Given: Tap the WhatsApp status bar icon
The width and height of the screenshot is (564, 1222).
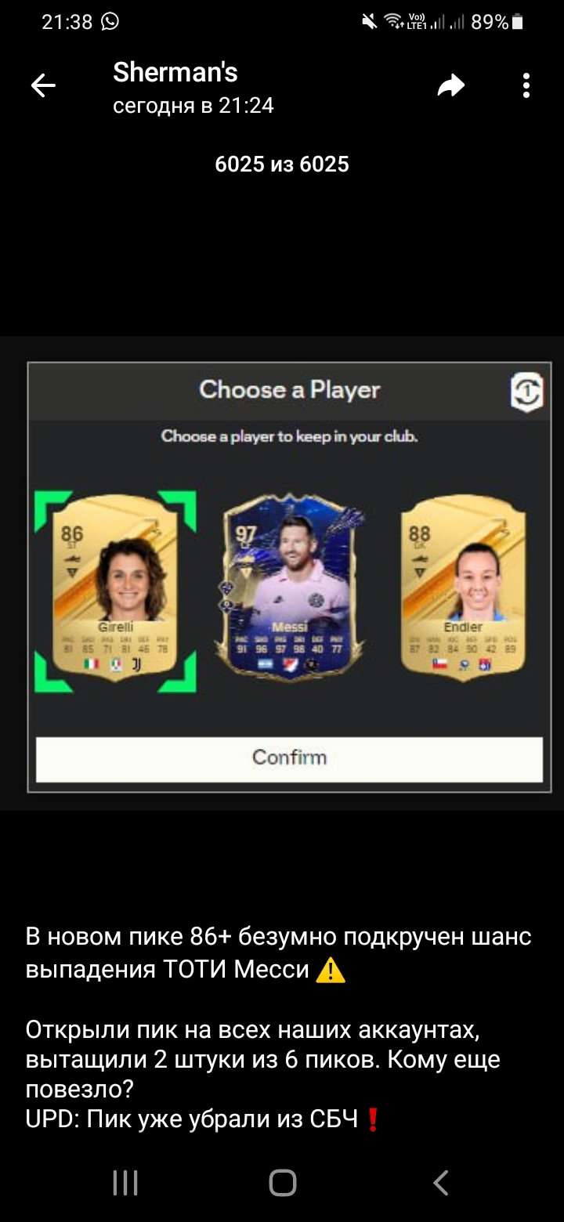Looking at the screenshot, I should [110, 22].
